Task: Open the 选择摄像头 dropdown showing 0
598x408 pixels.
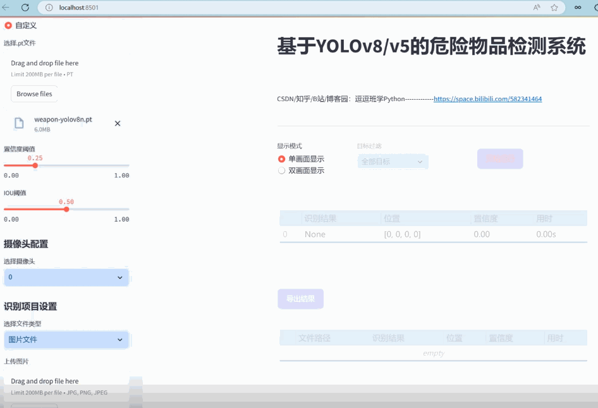Action: point(66,277)
